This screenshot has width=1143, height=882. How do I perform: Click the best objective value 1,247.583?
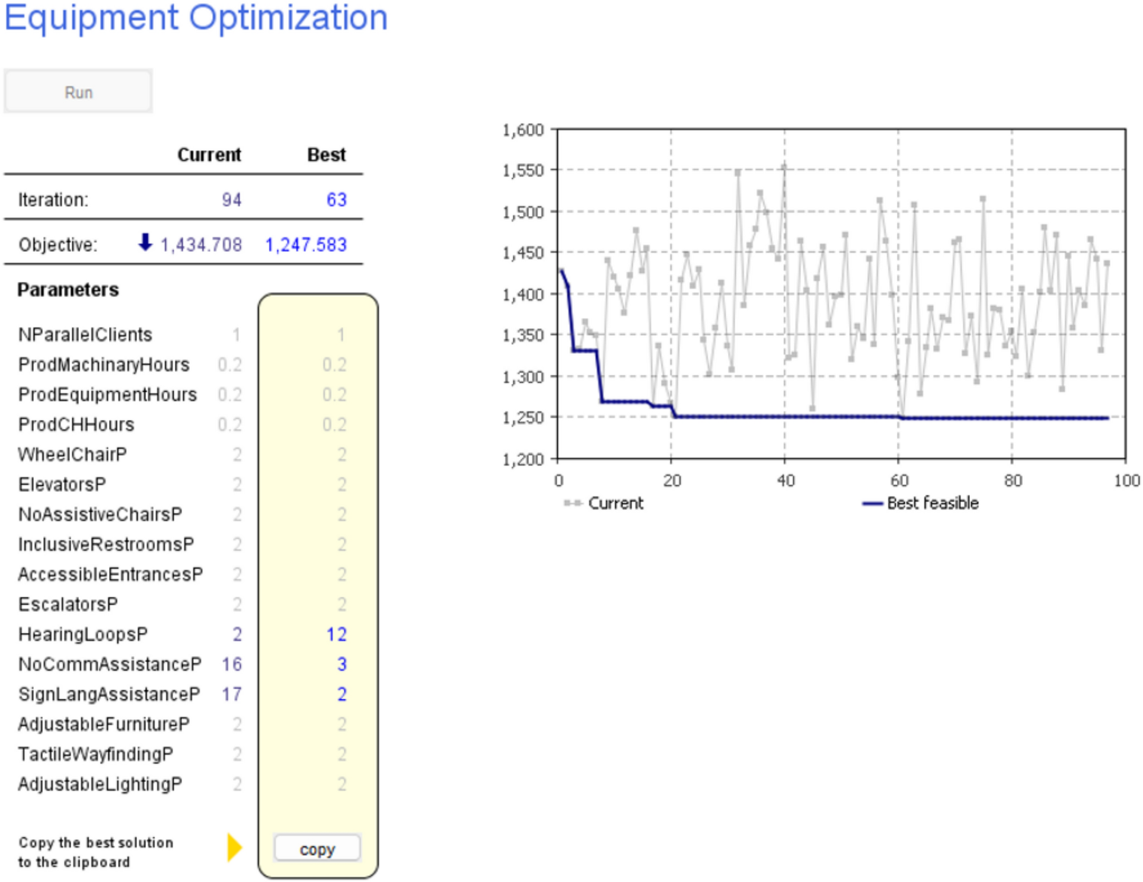point(306,245)
